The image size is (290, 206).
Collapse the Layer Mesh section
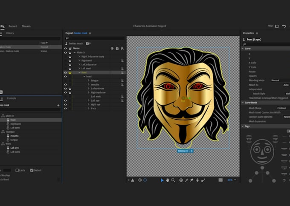[x=243, y=103]
